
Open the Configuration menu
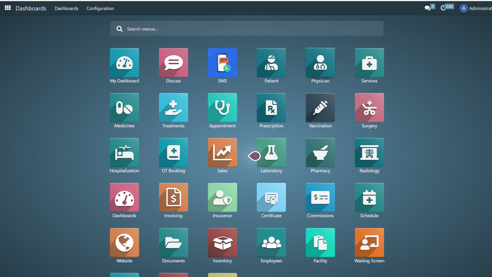[x=100, y=8]
